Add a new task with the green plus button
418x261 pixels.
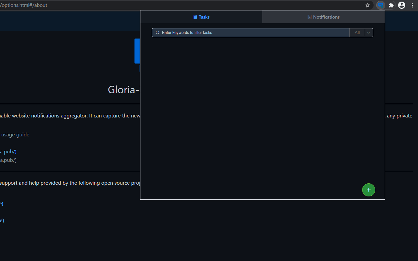point(369,190)
